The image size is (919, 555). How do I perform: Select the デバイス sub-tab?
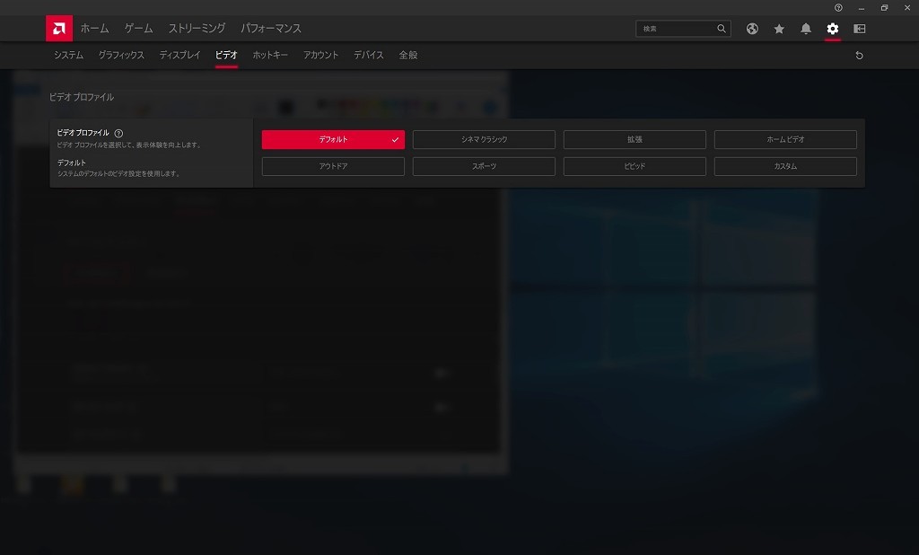pyautogui.click(x=369, y=55)
